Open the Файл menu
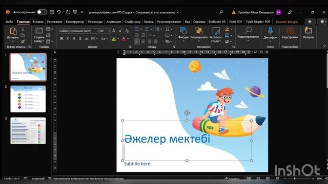The image size is (328, 184). tap(9, 21)
